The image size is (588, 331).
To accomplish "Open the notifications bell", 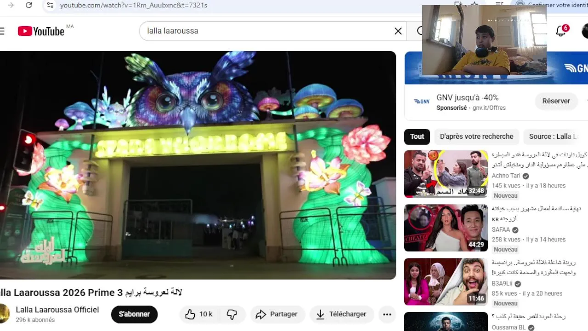I will pyautogui.click(x=560, y=31).
